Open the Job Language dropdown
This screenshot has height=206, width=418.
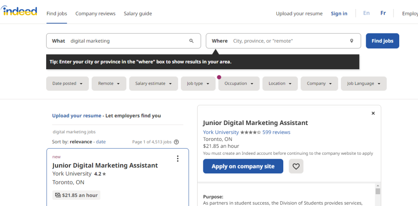pyautogui.click(x=364, y=83)
